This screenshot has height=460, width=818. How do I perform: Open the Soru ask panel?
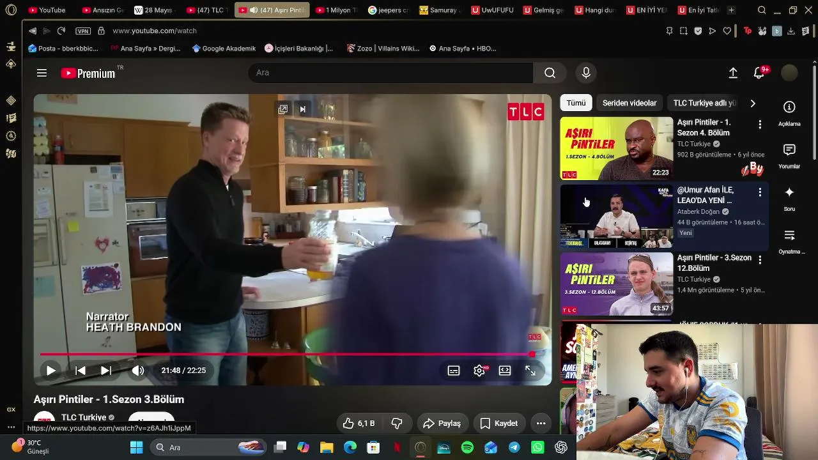(x=789, y=199)
